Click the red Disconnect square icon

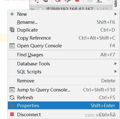12,114
